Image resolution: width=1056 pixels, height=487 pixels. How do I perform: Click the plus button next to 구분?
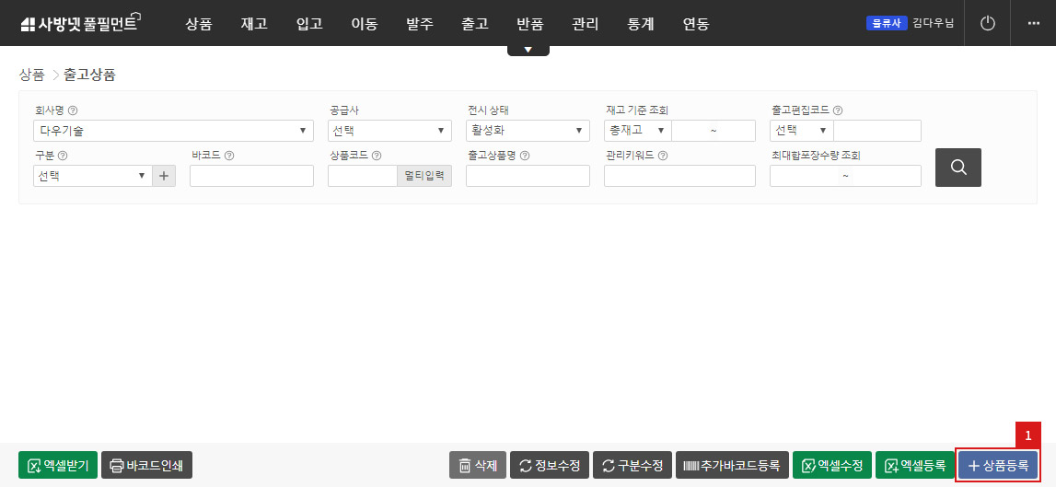[x=164, y=176]
